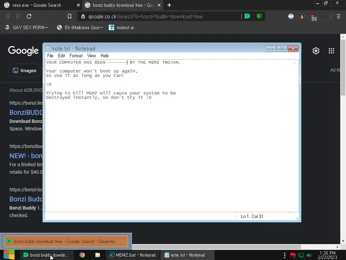346x260 pixels.
Task: Go forward with the browser forward arrow
Action: tap(18, 16)
